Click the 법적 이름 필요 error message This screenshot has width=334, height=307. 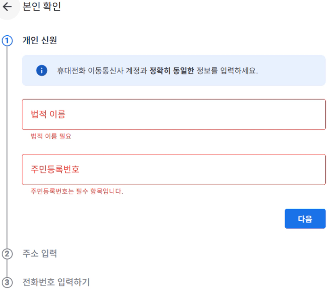[51, 136]
